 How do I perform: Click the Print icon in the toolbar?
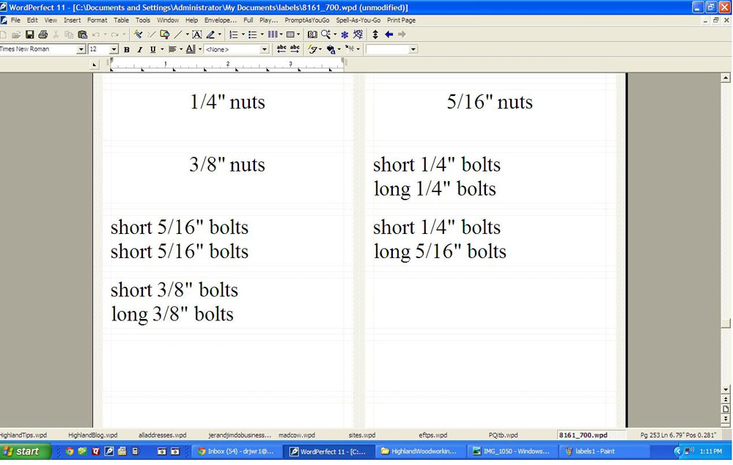[43, 34]
